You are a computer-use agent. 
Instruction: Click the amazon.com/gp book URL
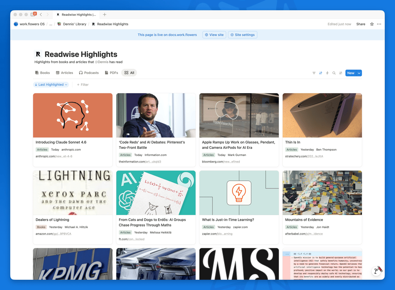[54, 234]
